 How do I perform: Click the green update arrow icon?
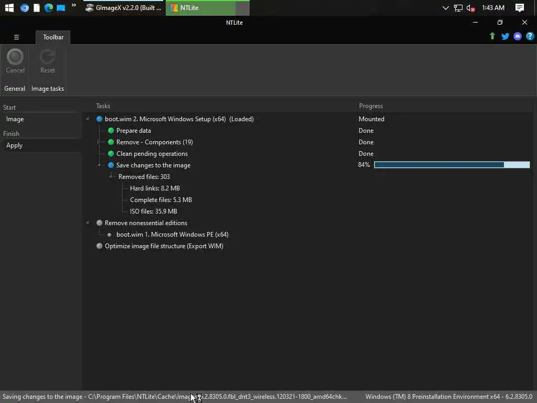pyautogui.click(x=492, y=36)
